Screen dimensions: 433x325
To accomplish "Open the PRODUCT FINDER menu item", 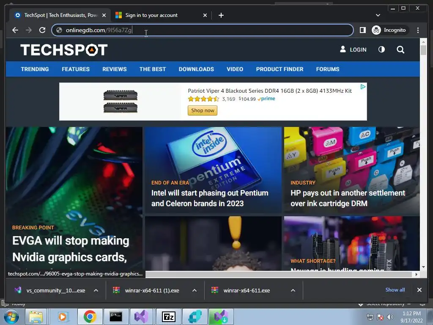I will click(x=280, y=69).
